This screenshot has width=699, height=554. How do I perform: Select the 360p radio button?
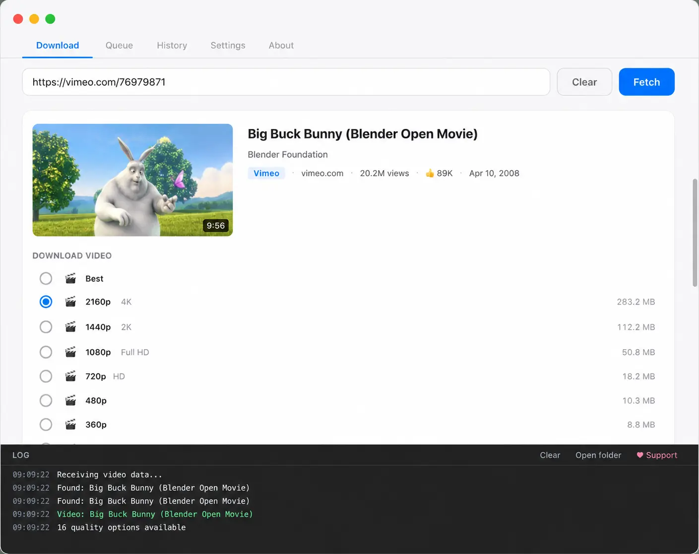pos(46,425)
